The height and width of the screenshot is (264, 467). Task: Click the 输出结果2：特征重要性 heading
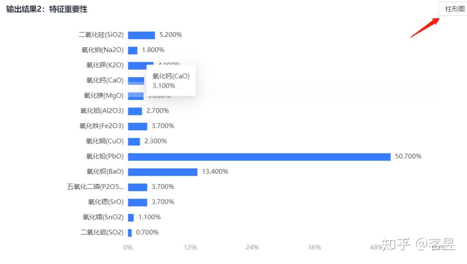click(x=47, y=9)
